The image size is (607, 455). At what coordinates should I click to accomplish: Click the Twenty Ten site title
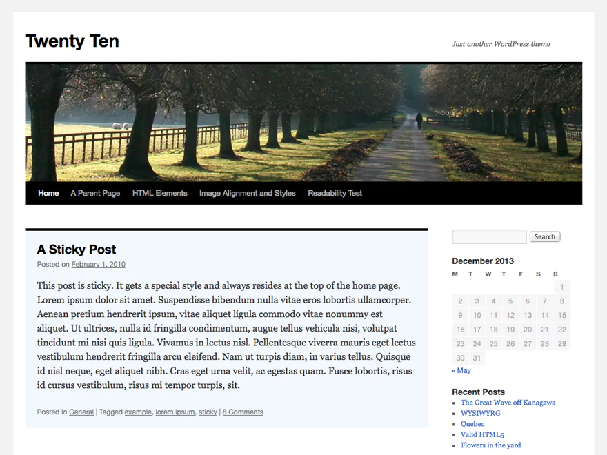[x=72, y=41]
